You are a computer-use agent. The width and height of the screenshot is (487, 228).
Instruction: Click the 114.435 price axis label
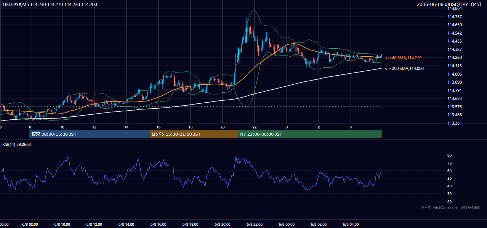pos(455,41)
